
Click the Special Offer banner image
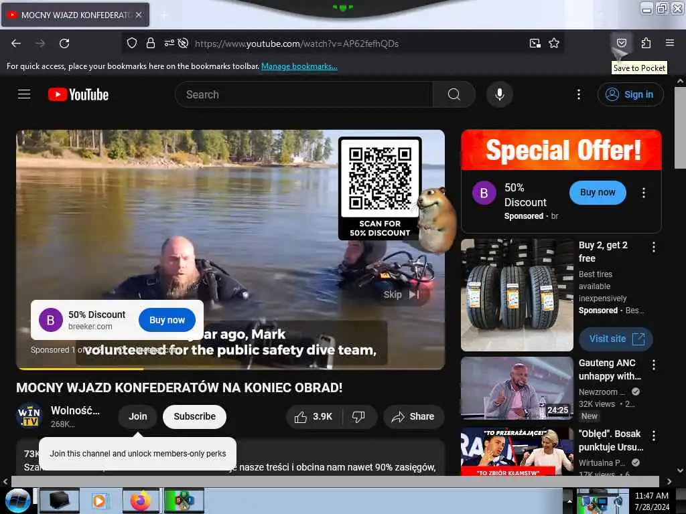coord(561,149)
